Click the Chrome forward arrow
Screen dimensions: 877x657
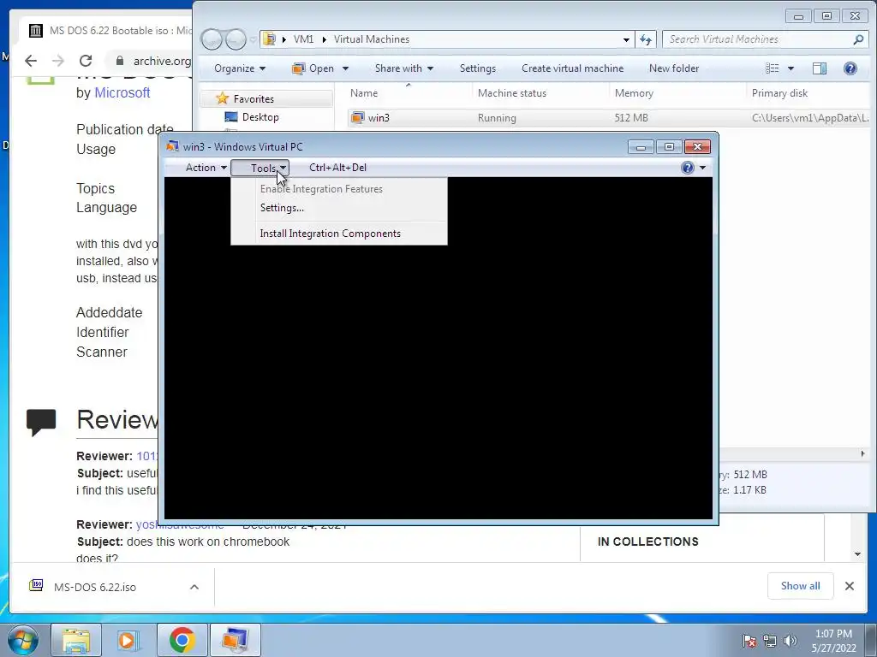tap(58, 61)
